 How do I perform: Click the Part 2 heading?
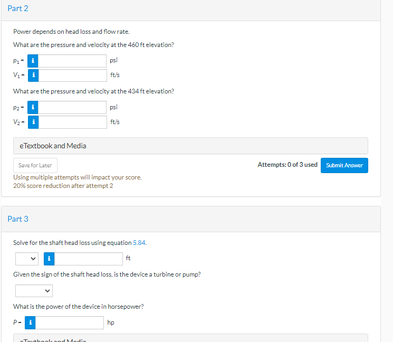(x=18, y=8)
